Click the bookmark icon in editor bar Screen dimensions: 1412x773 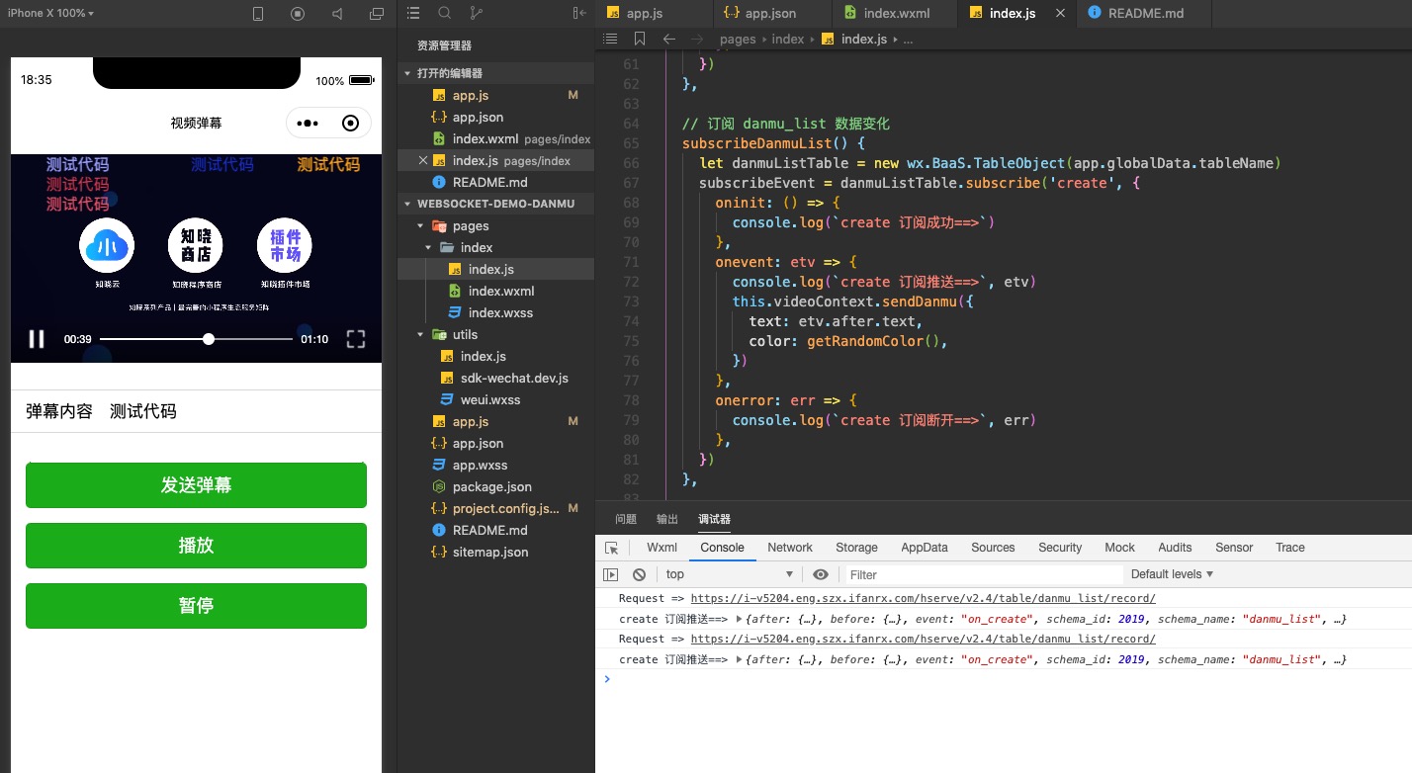[x=640, y=39]
